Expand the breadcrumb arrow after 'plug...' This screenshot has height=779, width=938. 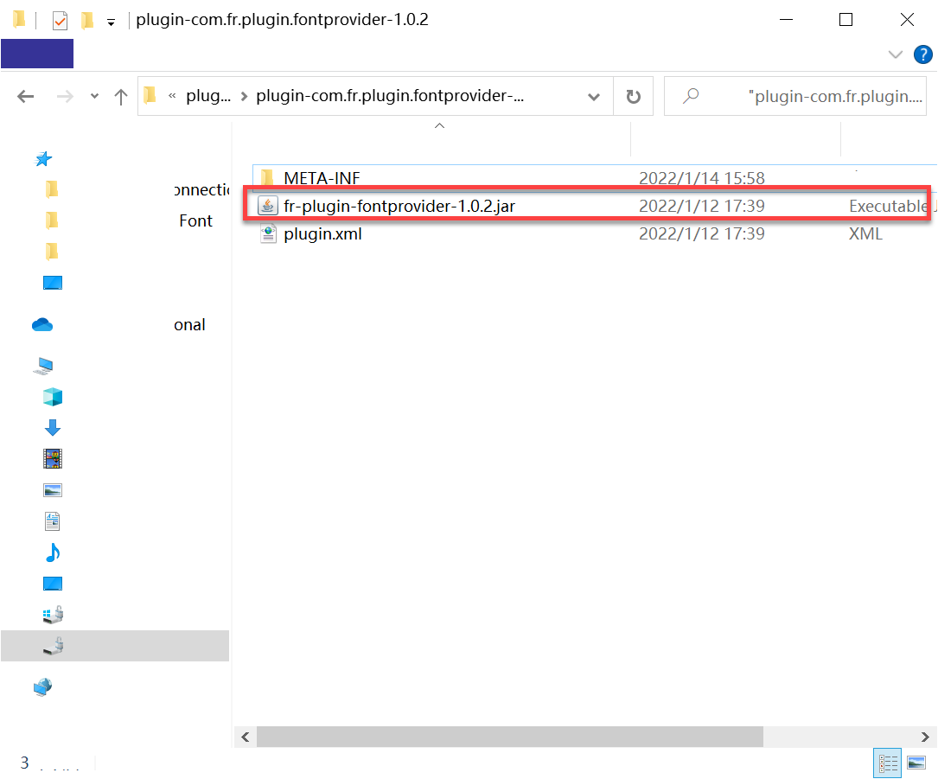244,96
